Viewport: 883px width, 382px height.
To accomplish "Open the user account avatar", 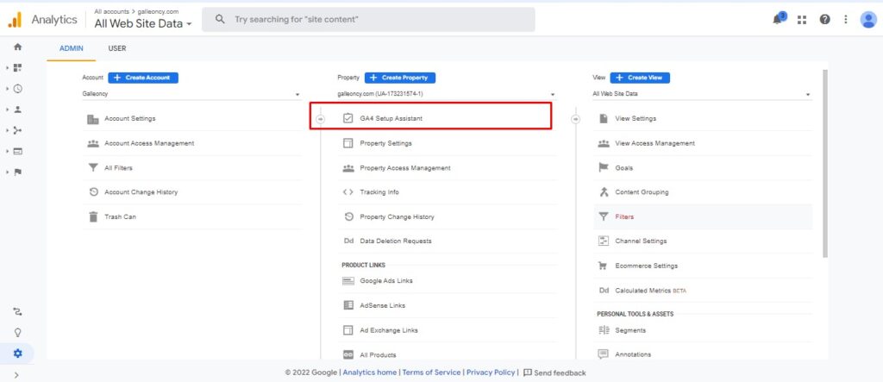I will tap(867, 20).
